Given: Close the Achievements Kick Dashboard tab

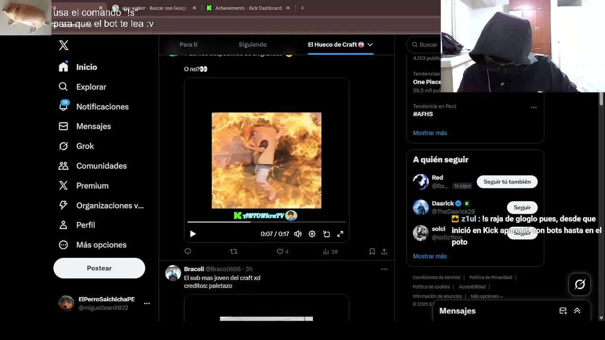Looking at the screenshot, I should point(288,8).
